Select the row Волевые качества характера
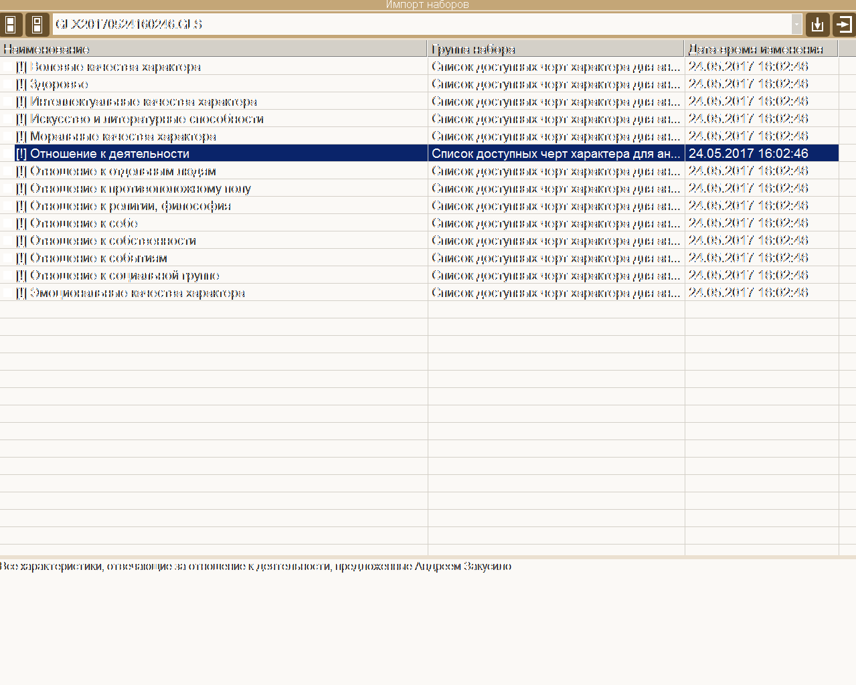 419,67
